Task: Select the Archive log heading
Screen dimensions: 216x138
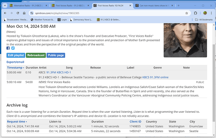Action: 17,105
